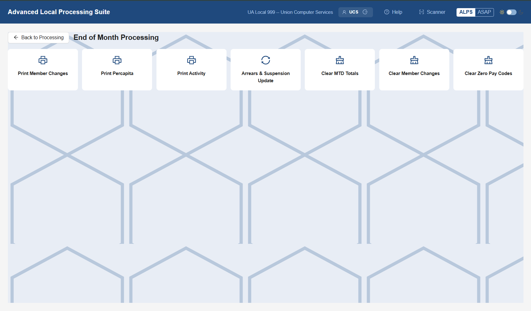Open the Print Percapita label
The height and width of the screenshot is (311, 531).
click(x=117, y=73)
